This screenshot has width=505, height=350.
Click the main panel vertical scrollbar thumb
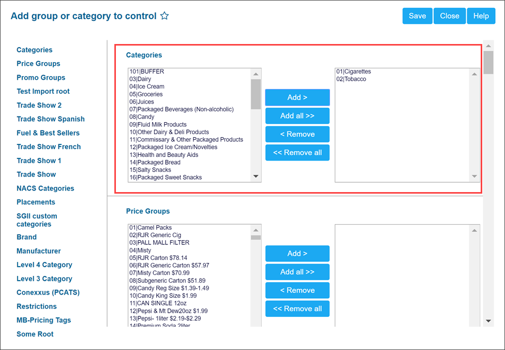click(488, 63)
